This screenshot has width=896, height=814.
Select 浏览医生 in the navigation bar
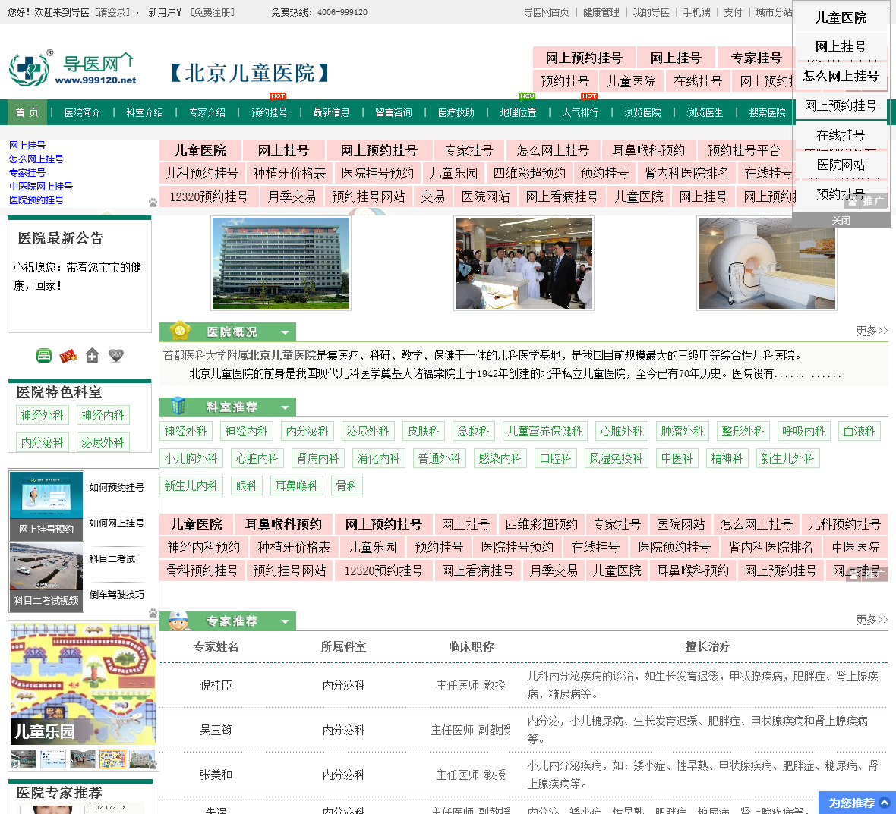point(705,112)
